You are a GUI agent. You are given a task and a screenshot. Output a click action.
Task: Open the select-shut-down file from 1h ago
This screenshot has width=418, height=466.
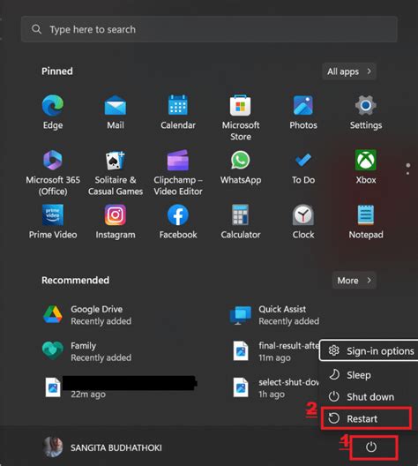pyautogui.click(x=274, y=387)
